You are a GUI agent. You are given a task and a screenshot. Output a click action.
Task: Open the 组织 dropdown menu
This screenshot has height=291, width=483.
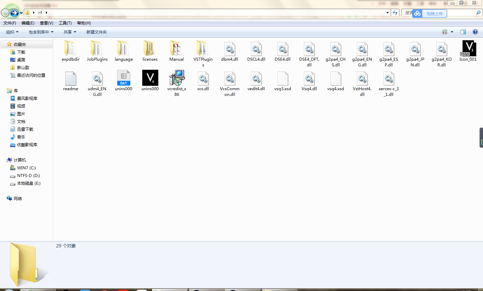(x=12, y=32)
